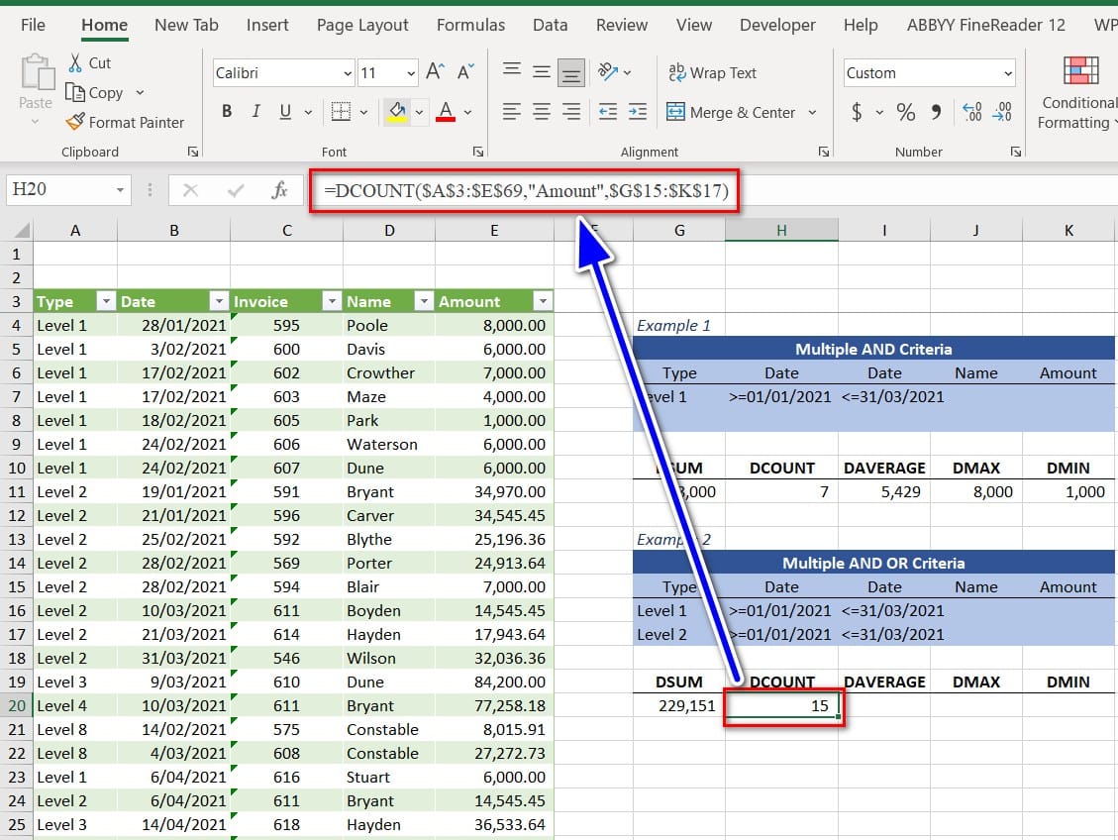1118x840 pixels.
Task: Click the Merge & Center button
Action: (731, 112)
